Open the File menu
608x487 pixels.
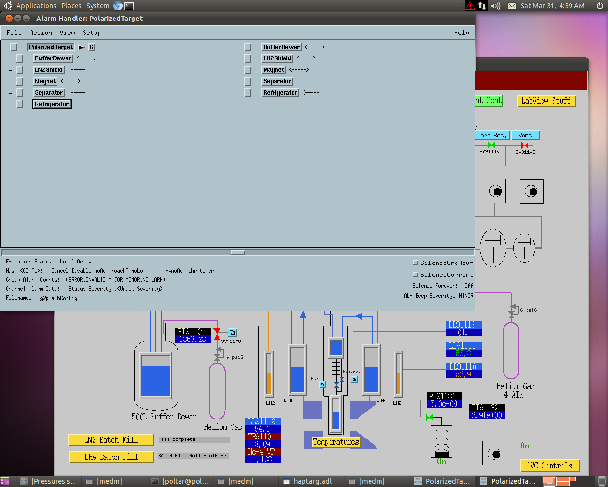[x=14, y=33]
